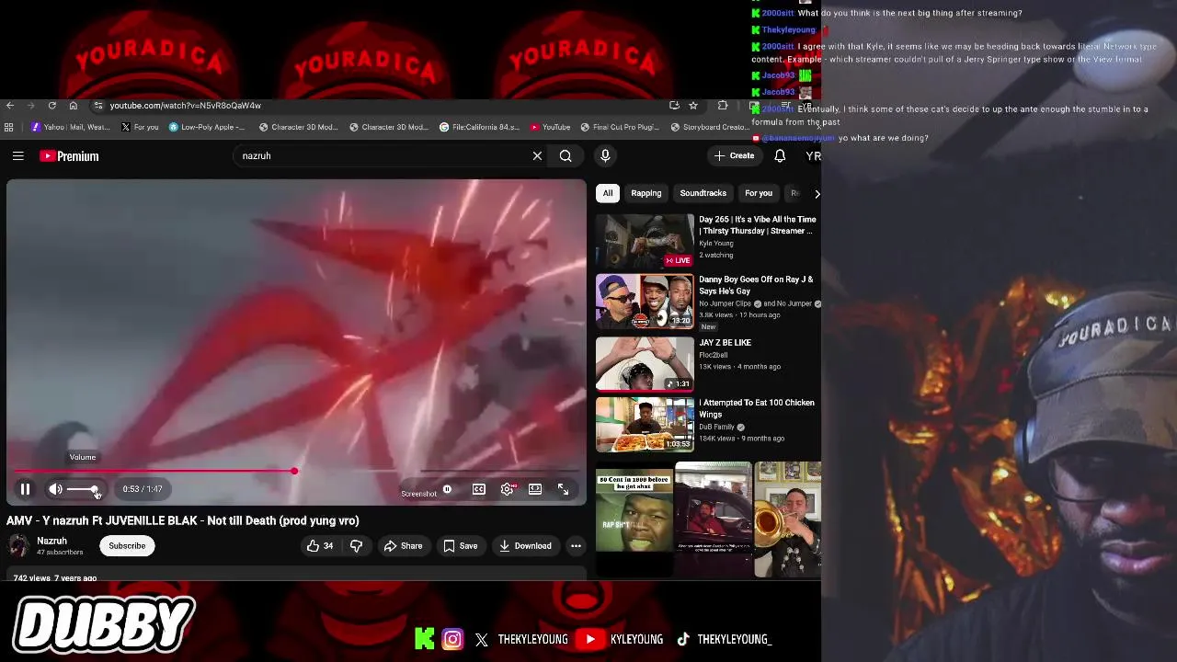The width and height of the screenshot is (1177, 662).
Task: Start voice search with the microphone
Action: (605, 156)
